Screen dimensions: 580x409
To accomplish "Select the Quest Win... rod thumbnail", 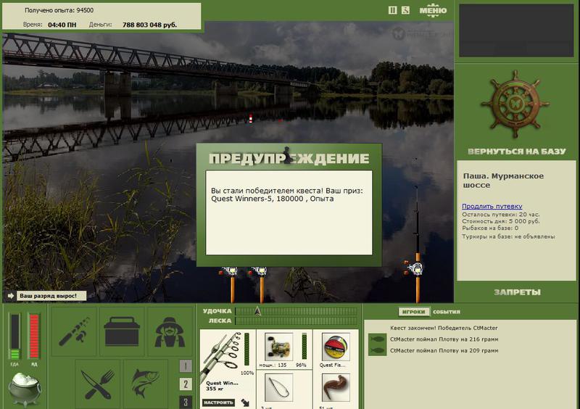I will pyautogui.click(x=222, y=358).
